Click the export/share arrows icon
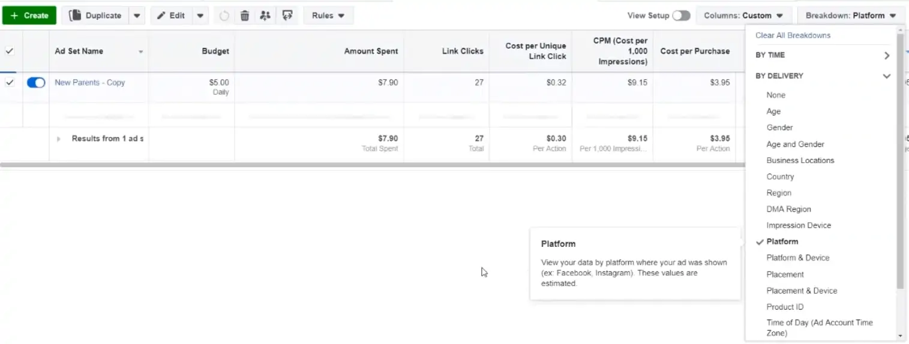909x344 pixels. (287, 16)
